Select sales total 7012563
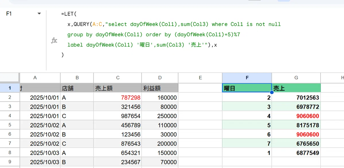 tap(296, 97)
